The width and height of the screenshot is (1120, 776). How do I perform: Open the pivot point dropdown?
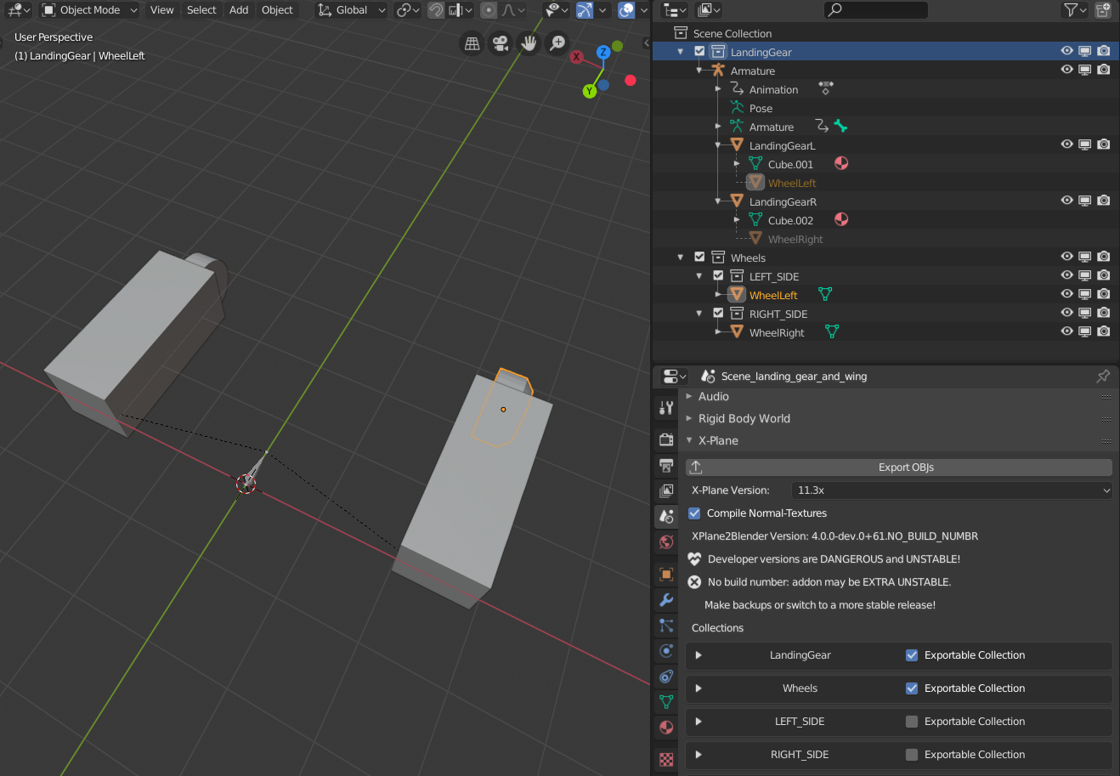point(407,10)
